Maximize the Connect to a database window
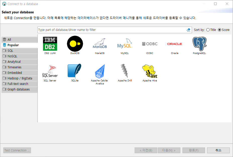 click(x=215, y=4)
